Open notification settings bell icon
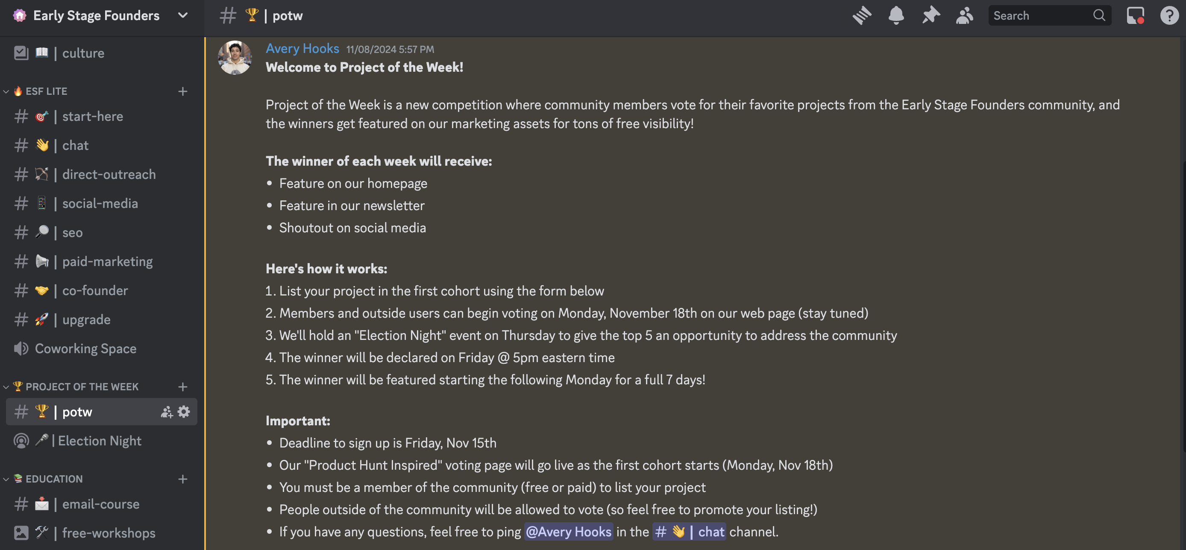 pos(895,16)
